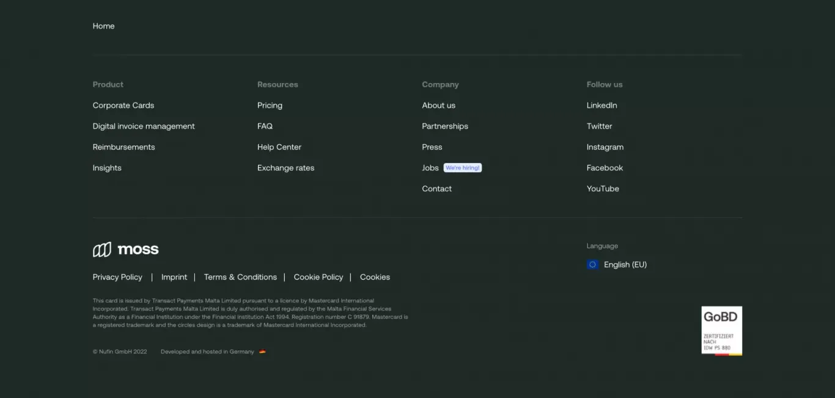Open the Cookies settings link

point(375,277)
